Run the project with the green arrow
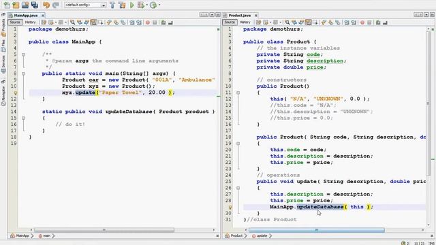Image resolution: width=436 pixels, height=245 pixels. pos(131,5)
